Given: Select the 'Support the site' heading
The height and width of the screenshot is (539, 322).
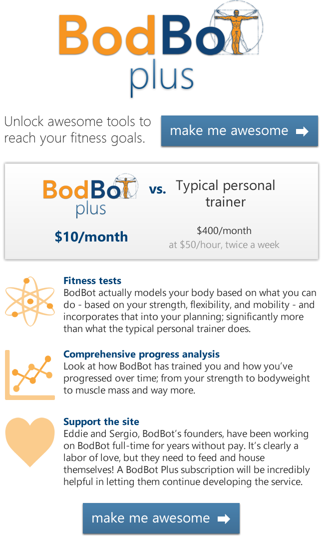Looking at the screenshot, I should click(101, 422).
